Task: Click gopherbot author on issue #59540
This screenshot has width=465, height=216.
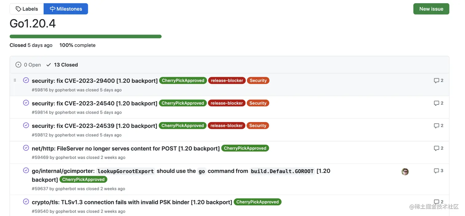Action: click(66, 211)
